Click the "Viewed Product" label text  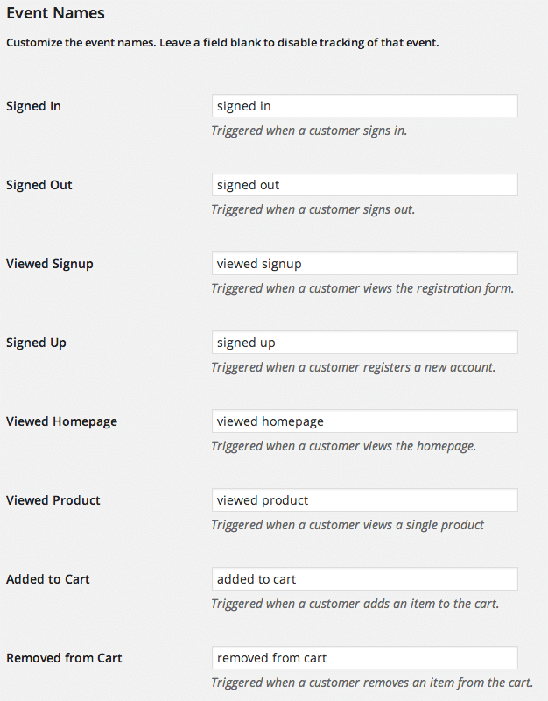coord(53,500)
